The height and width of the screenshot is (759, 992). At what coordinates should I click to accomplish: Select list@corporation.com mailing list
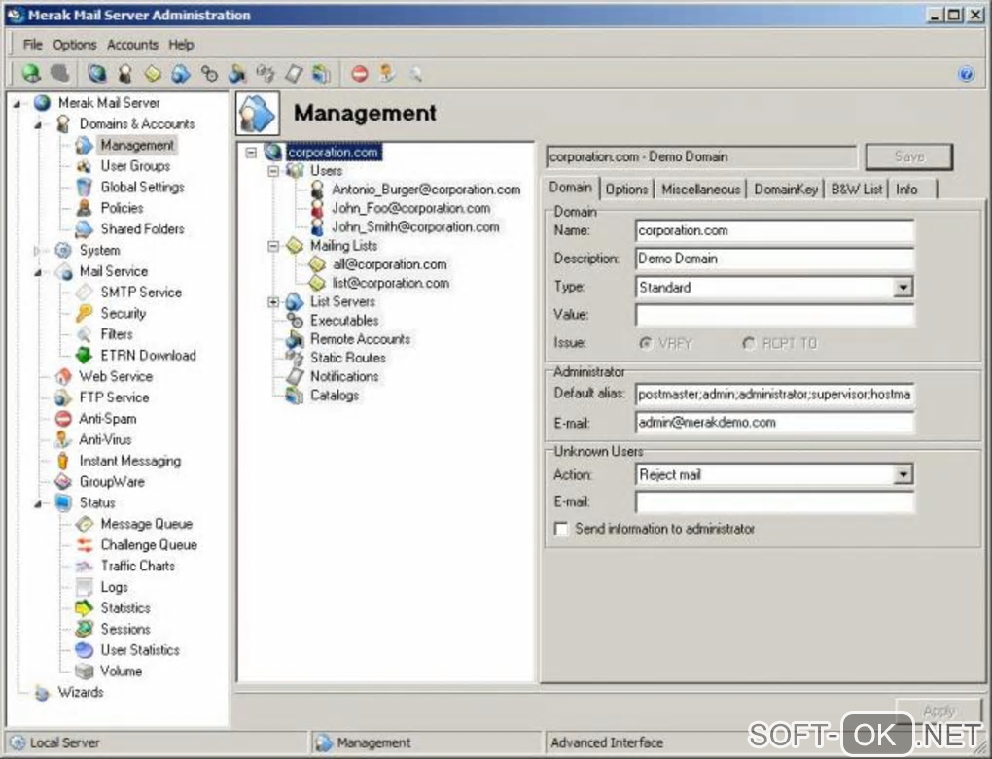pyautogui.click(x=390, y=283)
